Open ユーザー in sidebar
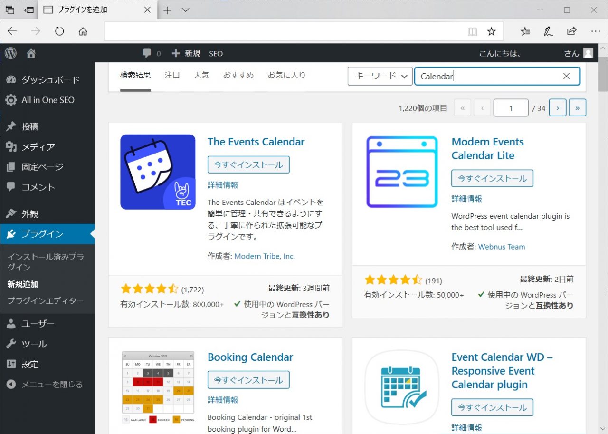Image resolution: width=608 pixels, height=434 pixels. pos(47,324)
